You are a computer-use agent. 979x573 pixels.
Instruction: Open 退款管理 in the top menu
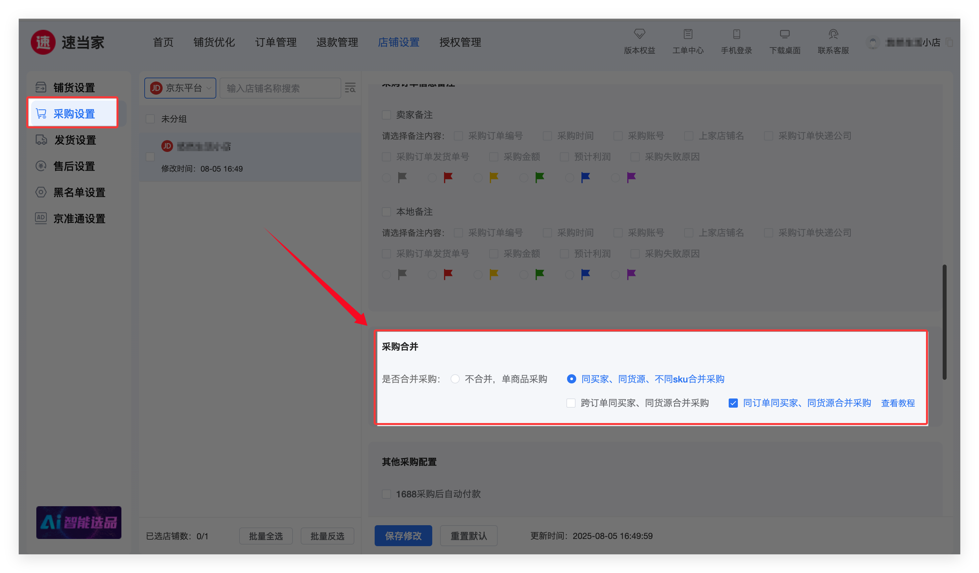click(x=337, y=42)
